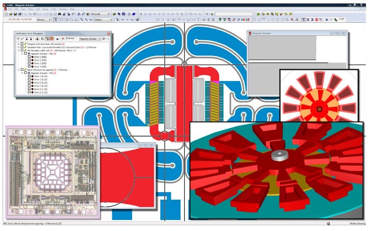Select 'Error 8 (1.25)' in the tree

(41, 89)
